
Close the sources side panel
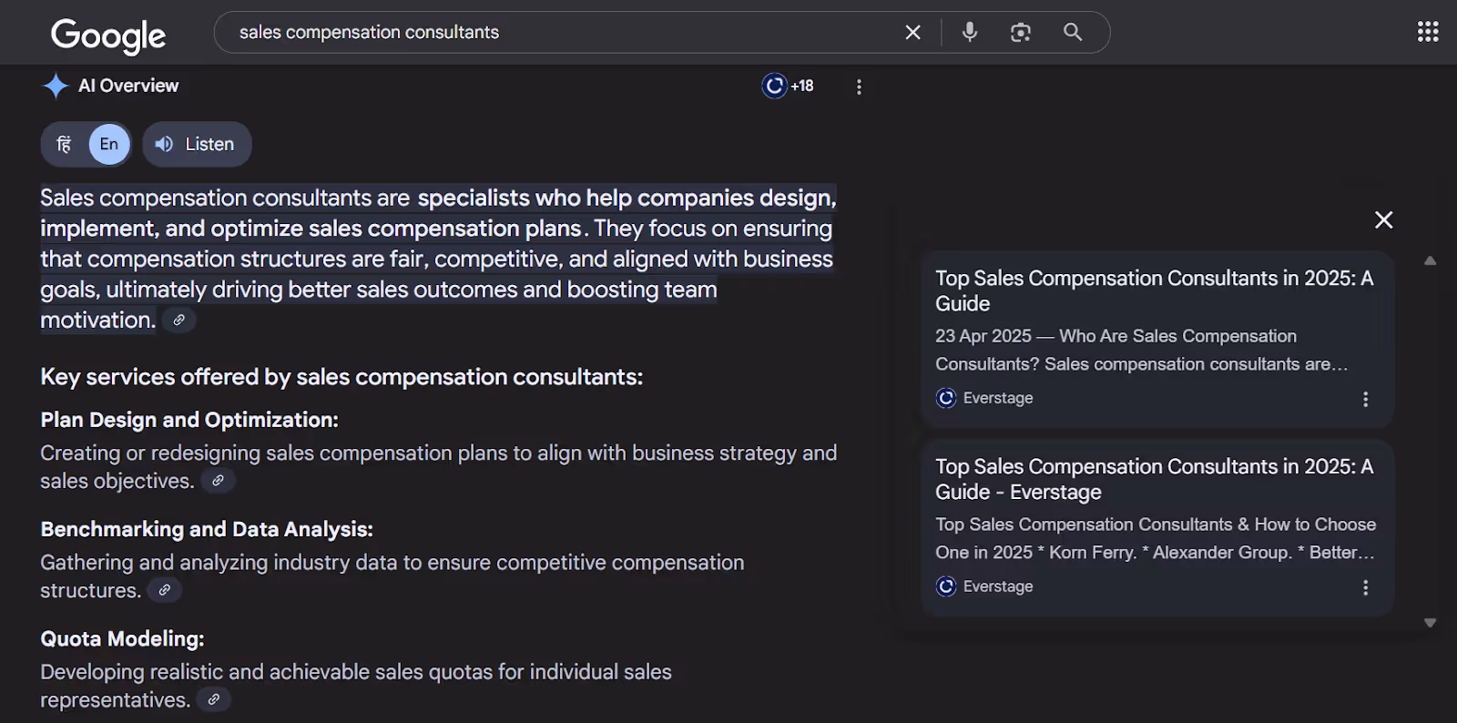[1383, 219]
